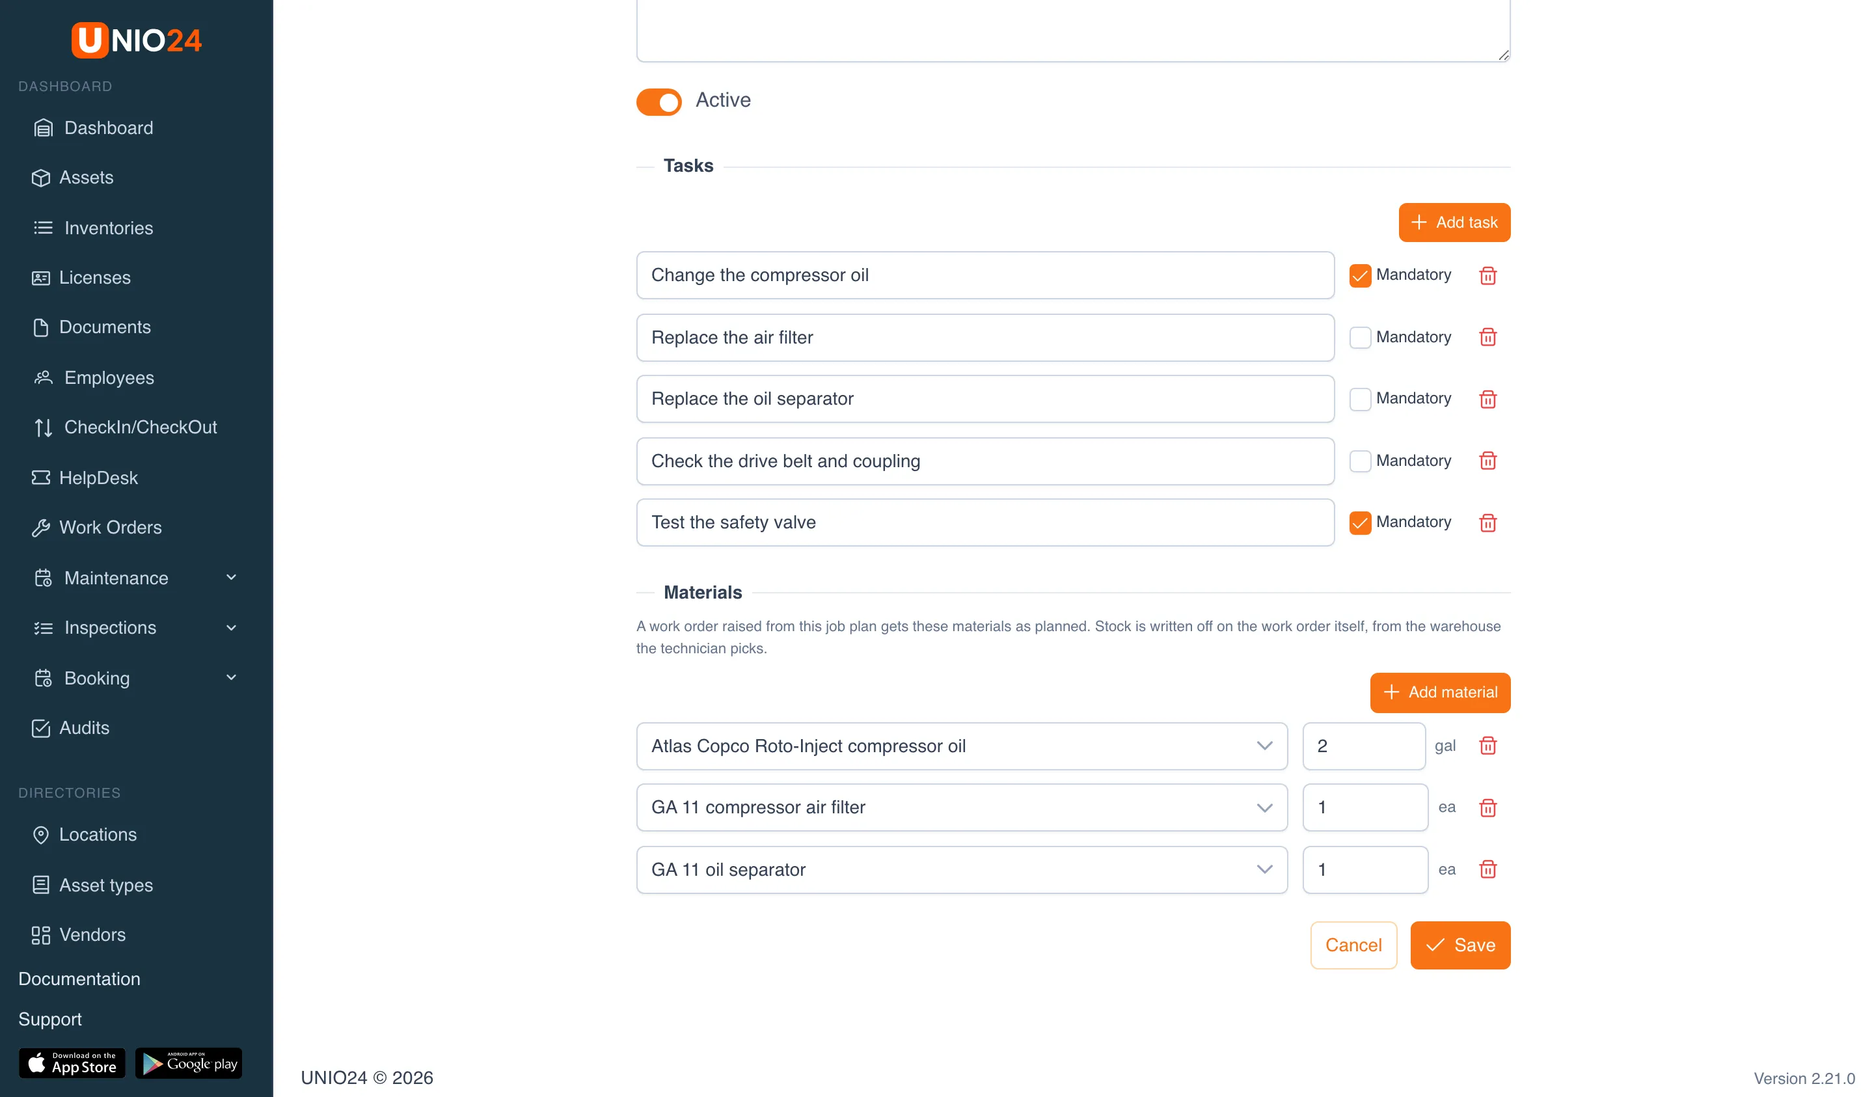Expand the Maintenance sidebar menu
This screenshot has width=1874, height=1097.
click(x=136, y=578)
